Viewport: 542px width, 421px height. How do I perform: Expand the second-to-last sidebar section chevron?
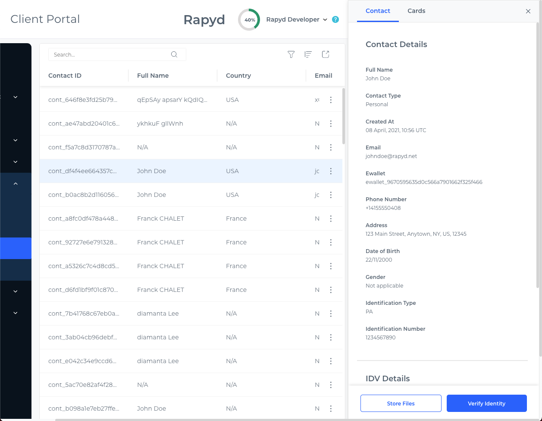(x=16, y=291)
